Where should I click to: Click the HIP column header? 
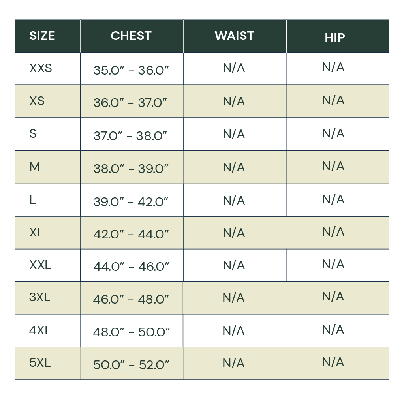(335, 38)
